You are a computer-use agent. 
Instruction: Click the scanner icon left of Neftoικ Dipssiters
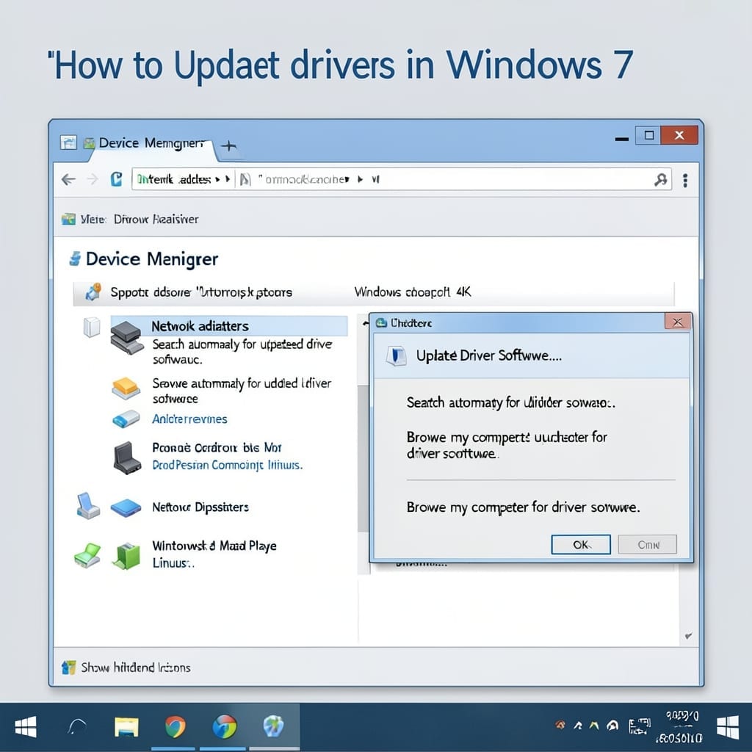(x=88, y=505)
